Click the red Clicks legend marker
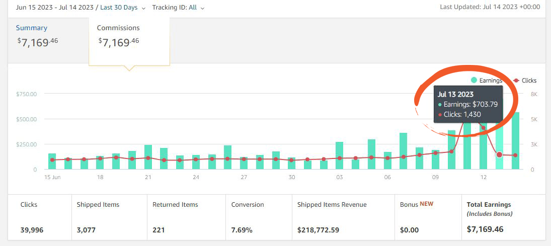The width and height of the screenshot is (551, 246). (516, 80)
